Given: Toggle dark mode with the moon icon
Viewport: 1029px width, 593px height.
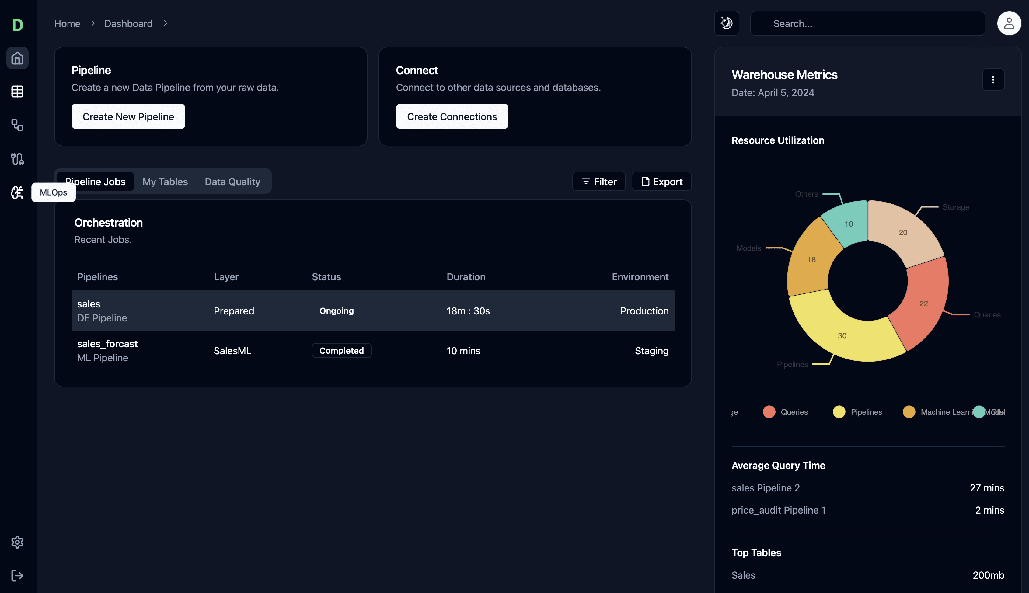Looking at the screenshot, I should tap(727, 23).
